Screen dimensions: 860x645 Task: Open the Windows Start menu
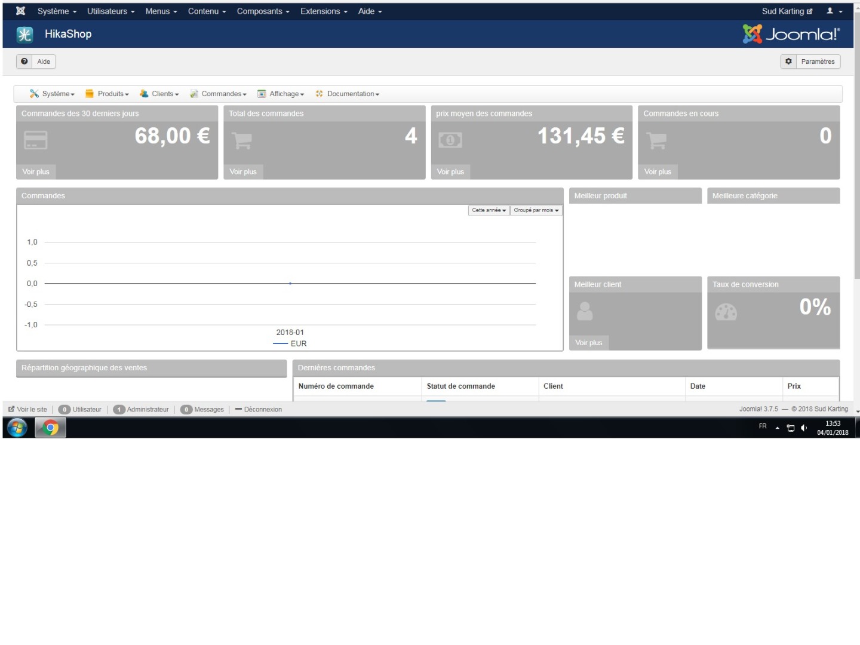coord(17,428)
